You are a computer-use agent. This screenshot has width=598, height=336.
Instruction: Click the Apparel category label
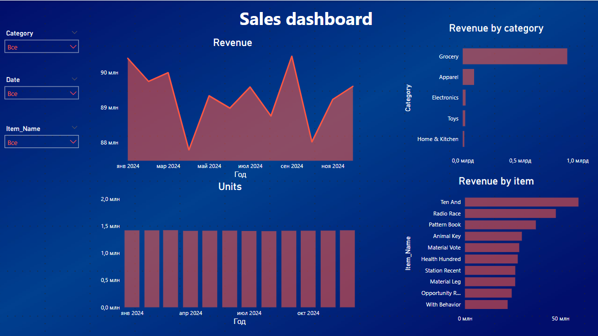449,77
